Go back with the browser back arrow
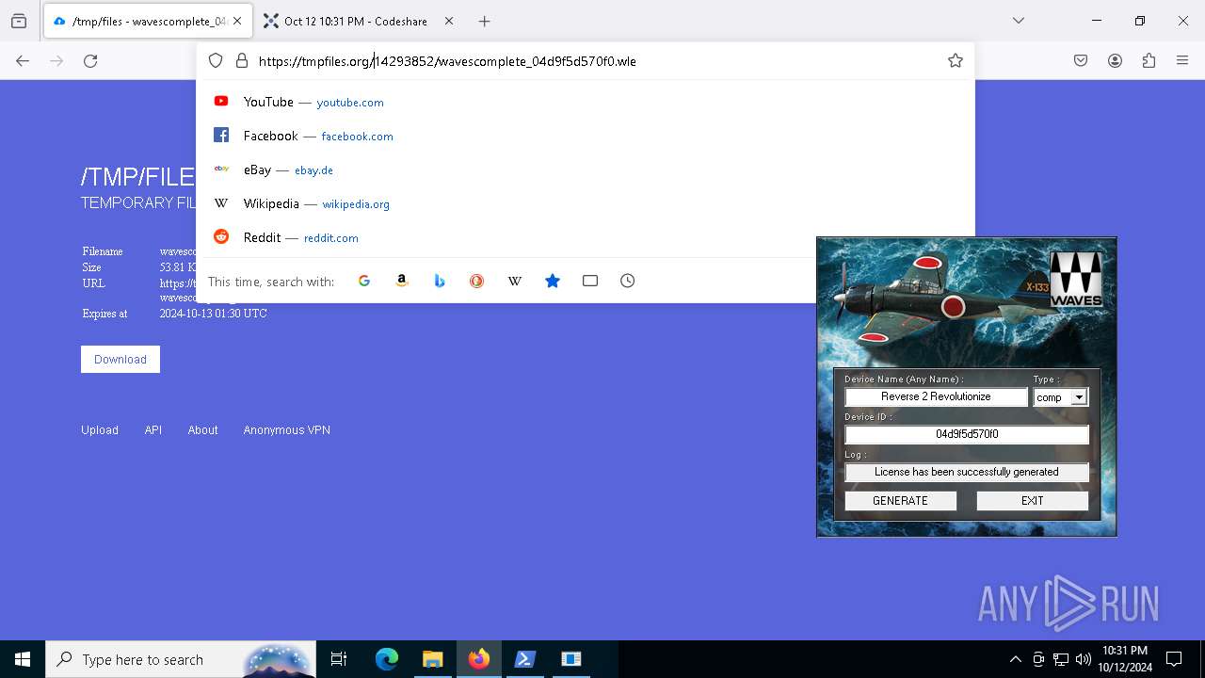The image size is (1205, 678). [23, 60]
